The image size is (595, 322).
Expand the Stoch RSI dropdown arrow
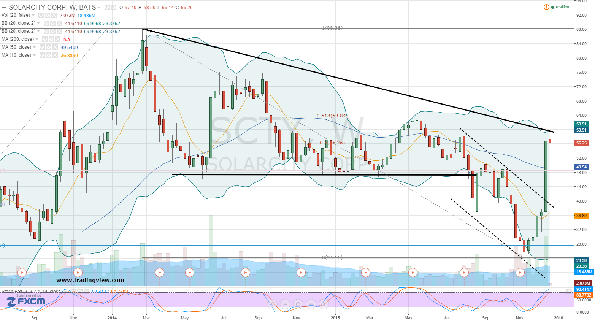coord(66,292)
